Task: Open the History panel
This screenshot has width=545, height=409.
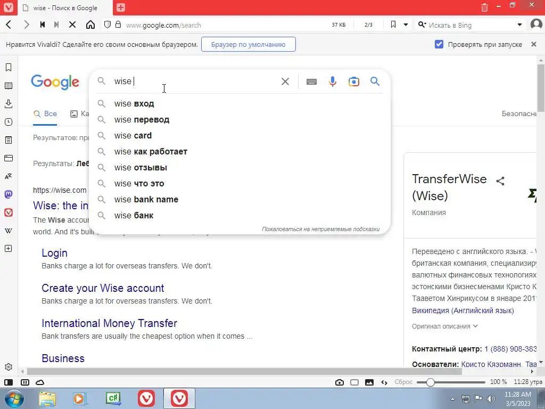Action: click(9, 122)
